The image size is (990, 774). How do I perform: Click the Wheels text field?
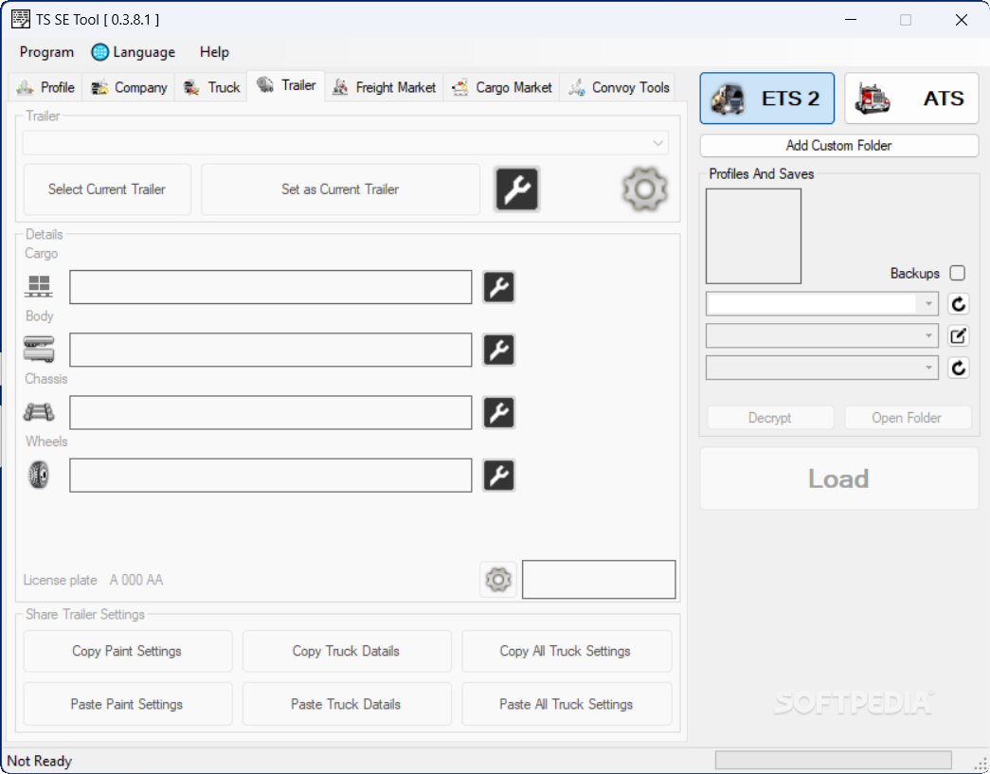[271, 476]
